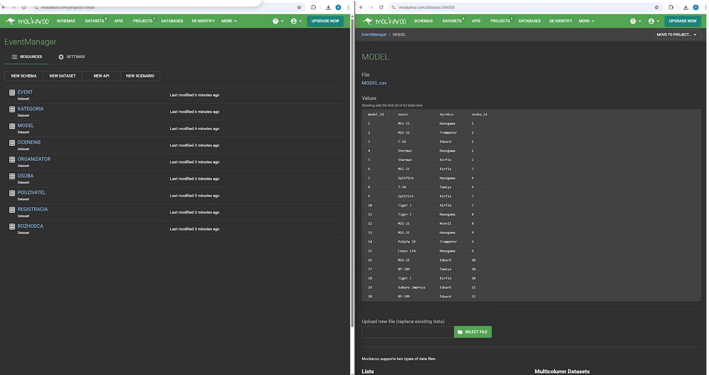The height and width of the screenshot is (375, 709).
Task: Open the account dropdown in the MODEL dataset window
Action: point(654,21)
